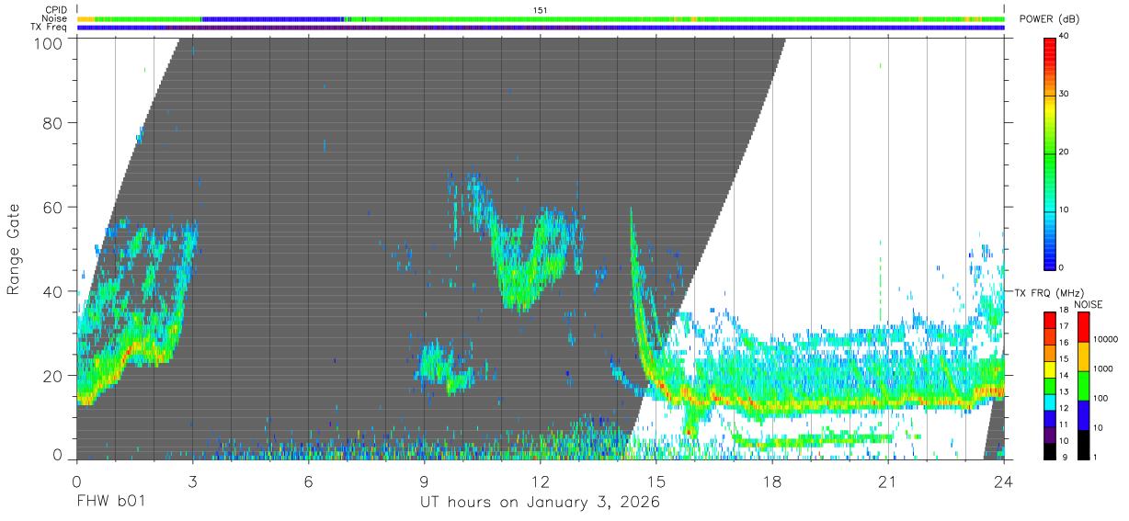Click the 100 tick on Range Gate axis
Viewport: 1129px width, 521px height.
tap(49, 42)
